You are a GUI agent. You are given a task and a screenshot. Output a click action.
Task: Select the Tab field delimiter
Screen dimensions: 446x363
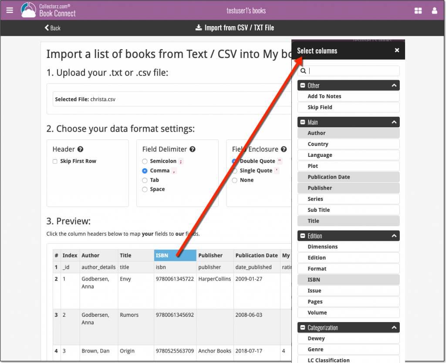144,180
